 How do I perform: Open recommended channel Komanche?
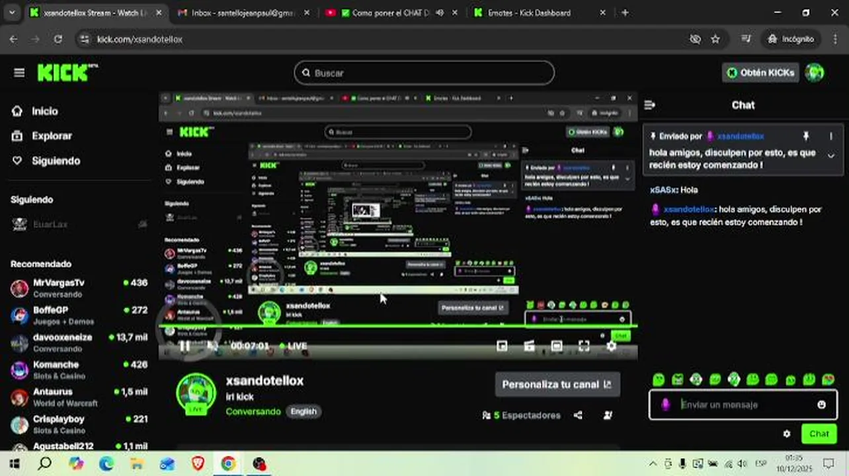click(79, 370)
